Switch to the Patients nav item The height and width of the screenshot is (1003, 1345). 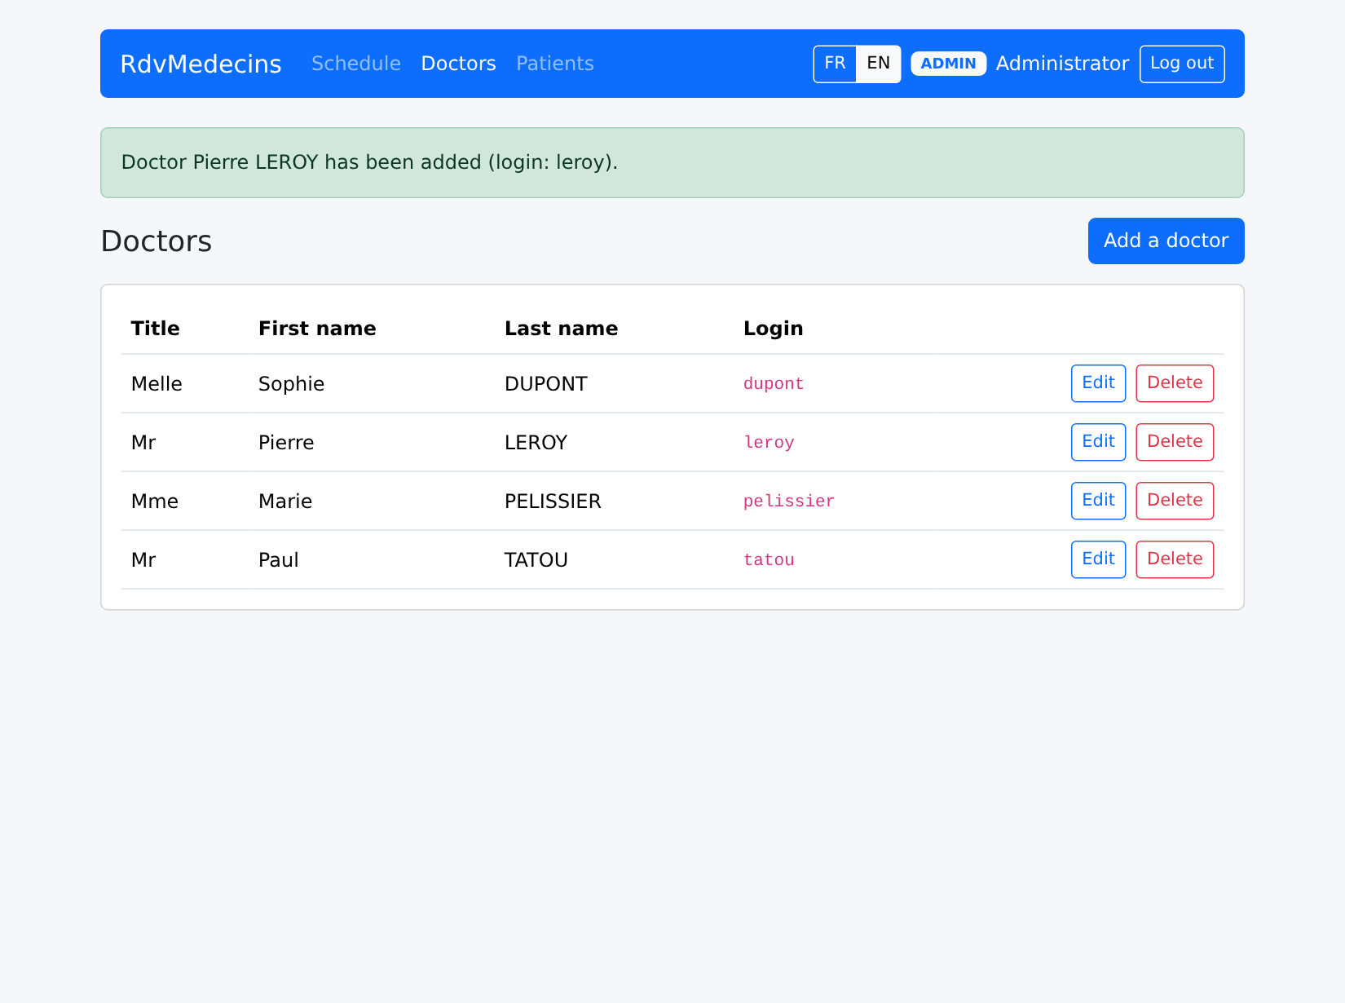[x=555, y=64]
